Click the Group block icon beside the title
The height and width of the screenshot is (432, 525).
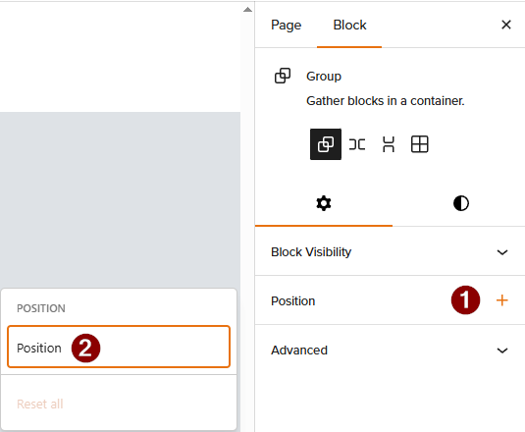(x=283, y=76)
